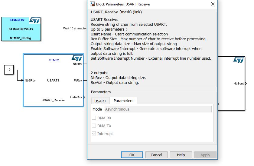254x166 pixels.
Task: Click the greyed Apply button
Action: (x=205, y=155)
